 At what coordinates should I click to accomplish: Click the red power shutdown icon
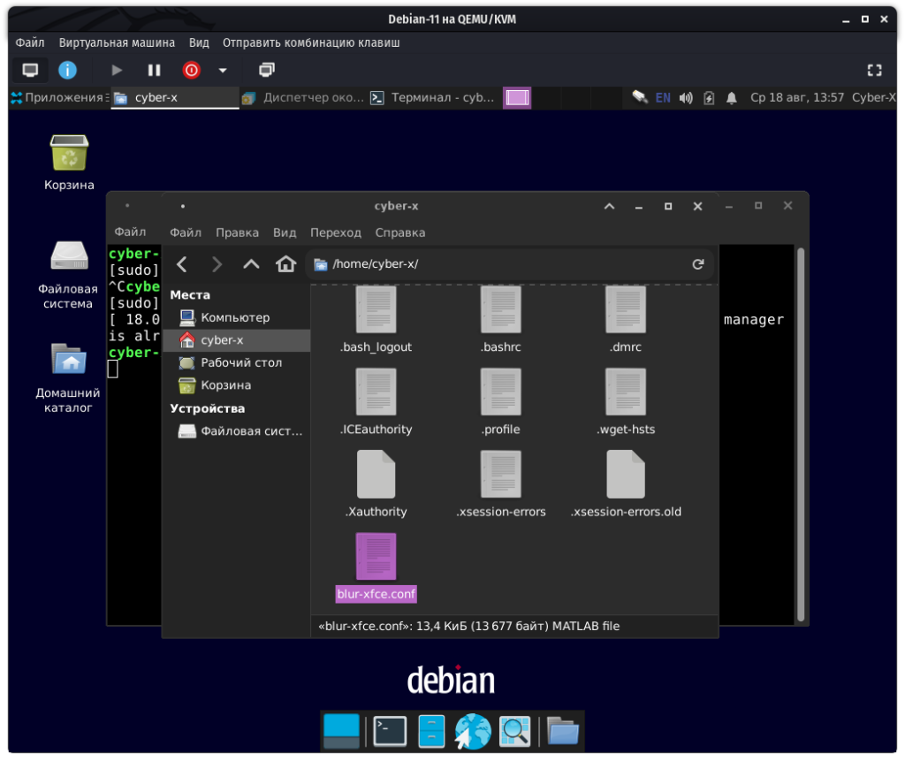192,70
